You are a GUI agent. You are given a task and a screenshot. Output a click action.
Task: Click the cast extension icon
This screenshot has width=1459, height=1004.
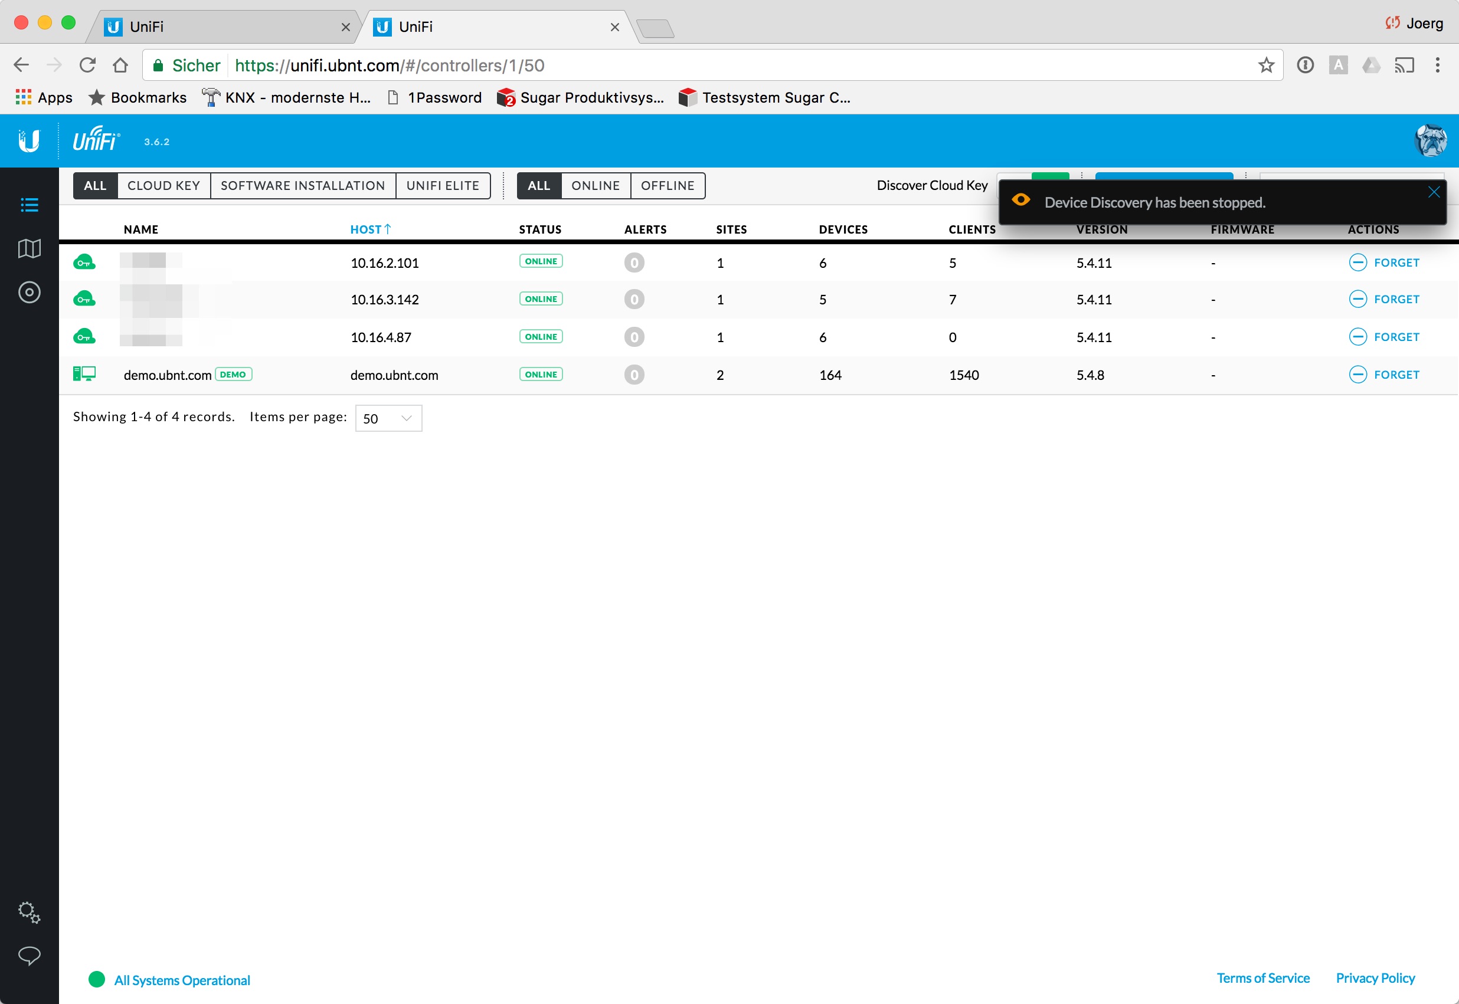pos(1404,65)
